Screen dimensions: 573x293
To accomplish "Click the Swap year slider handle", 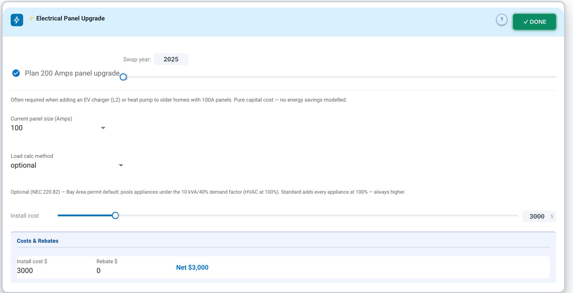I will click(123, 77).
